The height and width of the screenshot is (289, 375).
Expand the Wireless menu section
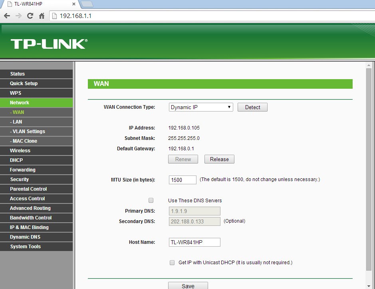point(20,151)
